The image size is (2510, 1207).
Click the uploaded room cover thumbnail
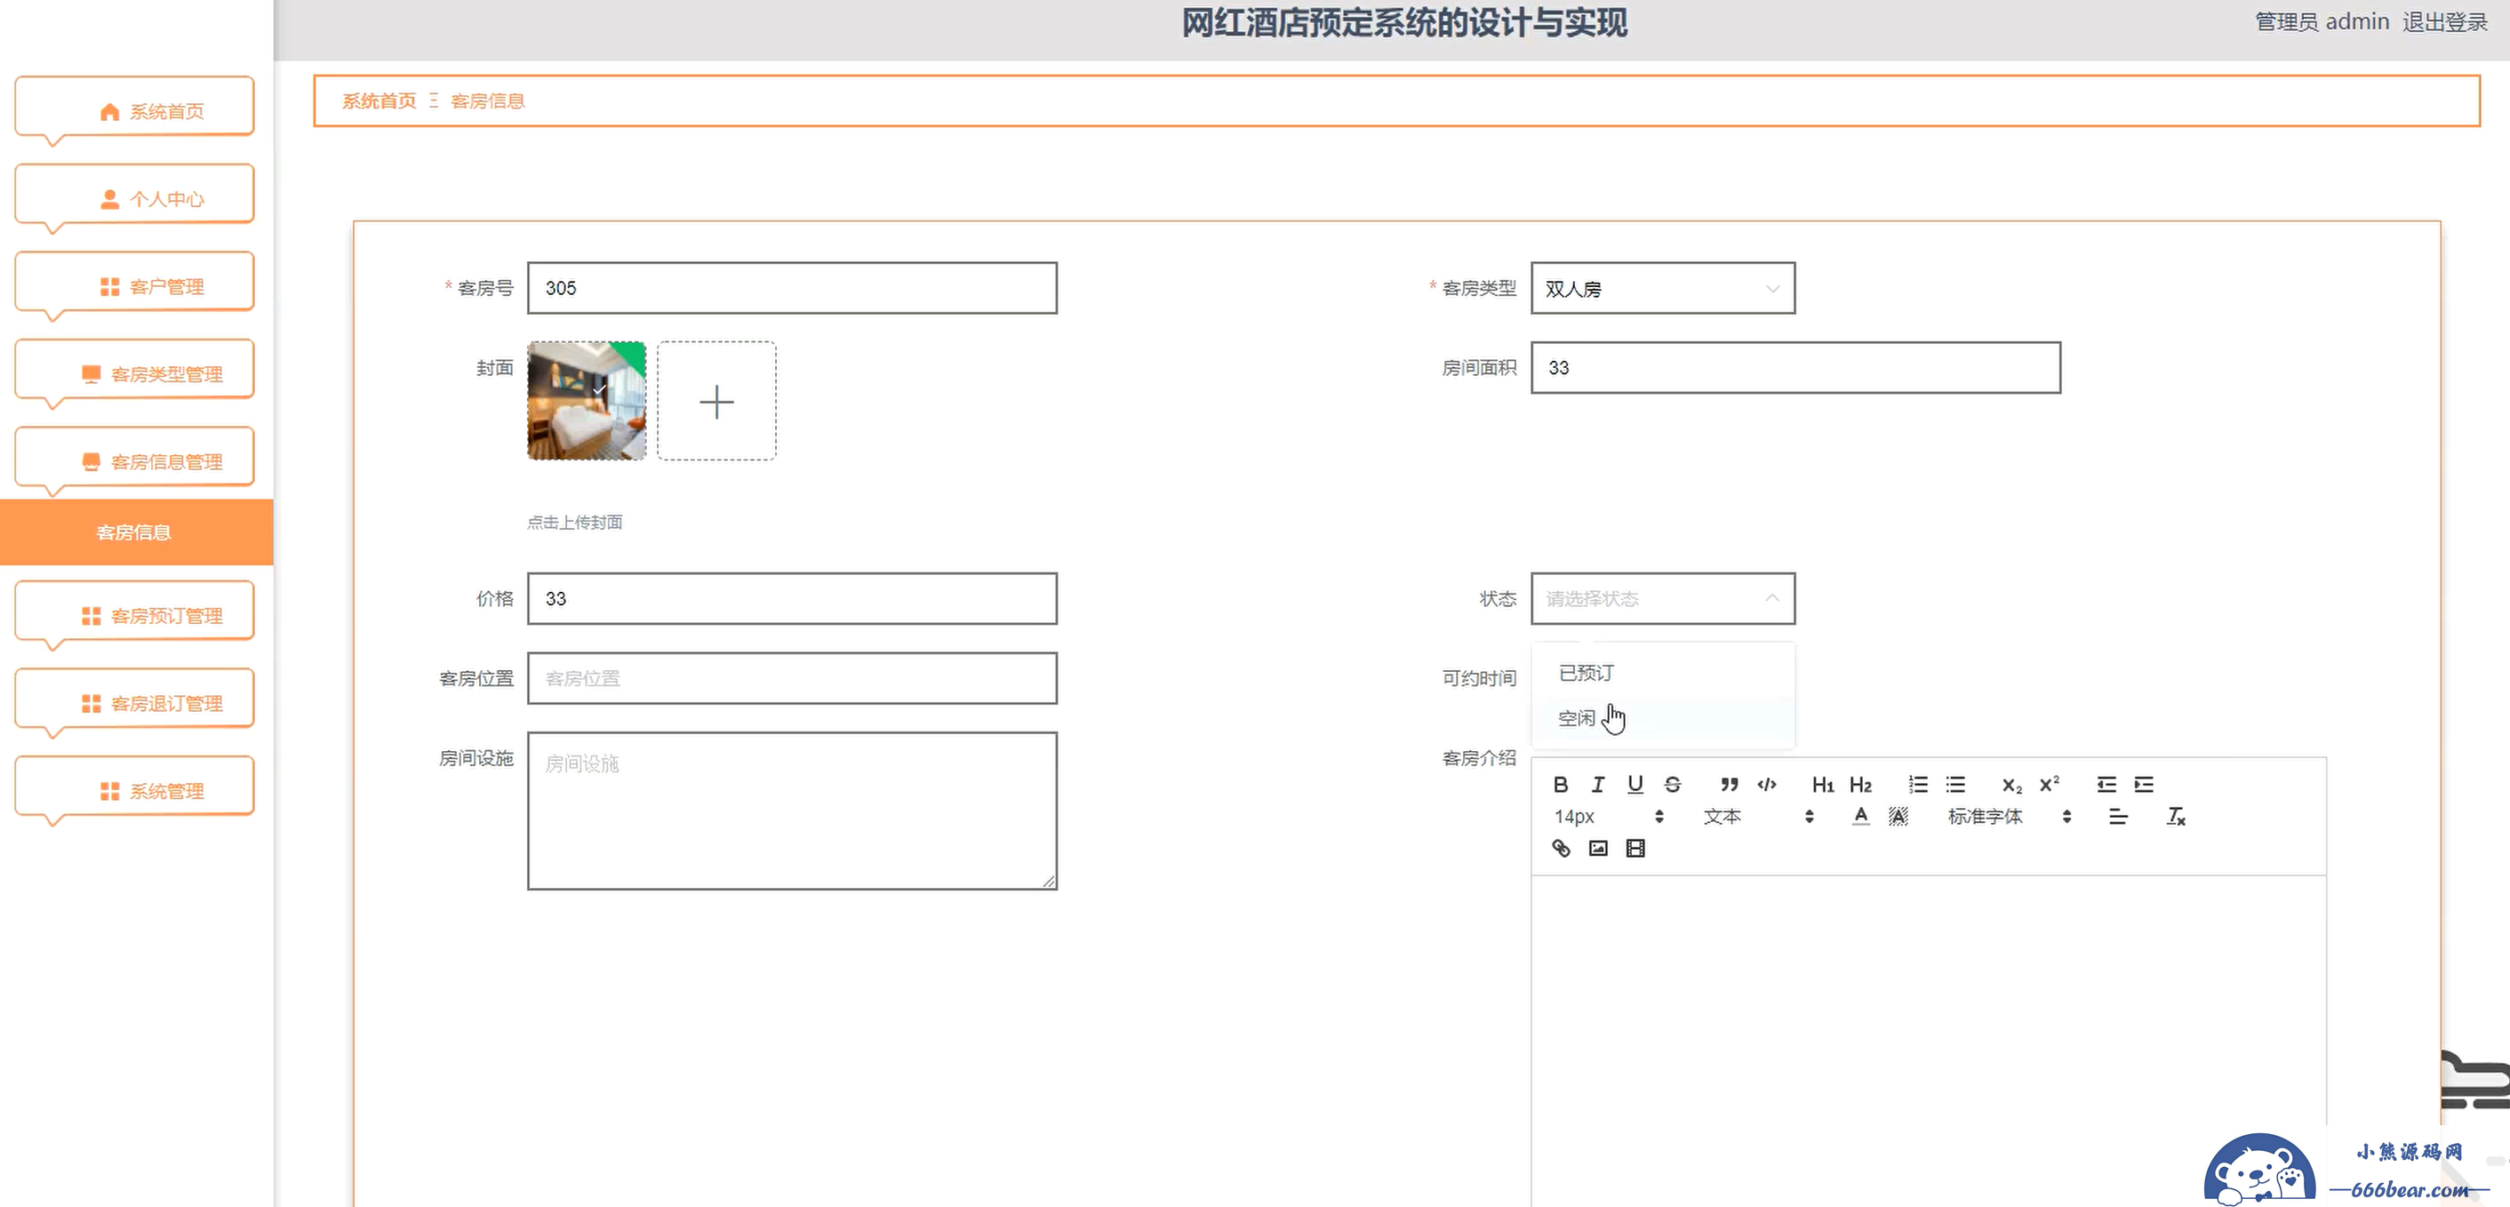click(x=587, y=402)
